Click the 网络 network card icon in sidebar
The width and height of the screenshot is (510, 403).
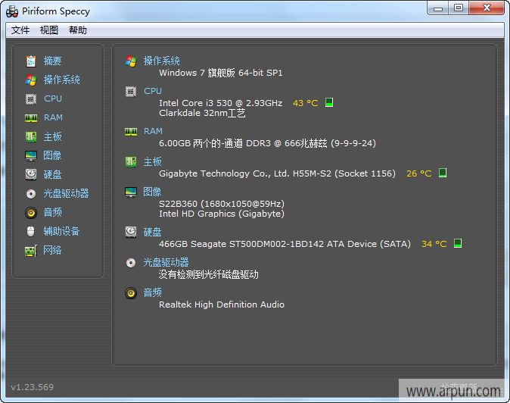click(31, 251)
